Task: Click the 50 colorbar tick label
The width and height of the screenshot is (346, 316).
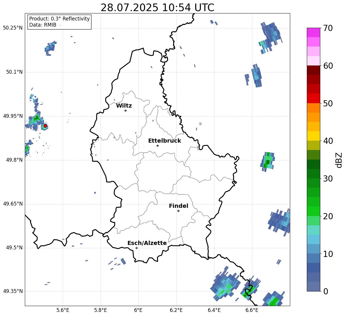Action: 328,103
